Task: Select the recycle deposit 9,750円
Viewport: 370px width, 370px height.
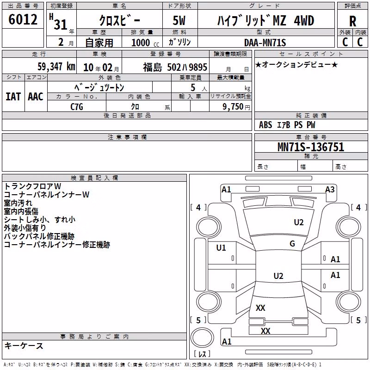Action: (236, 107)
